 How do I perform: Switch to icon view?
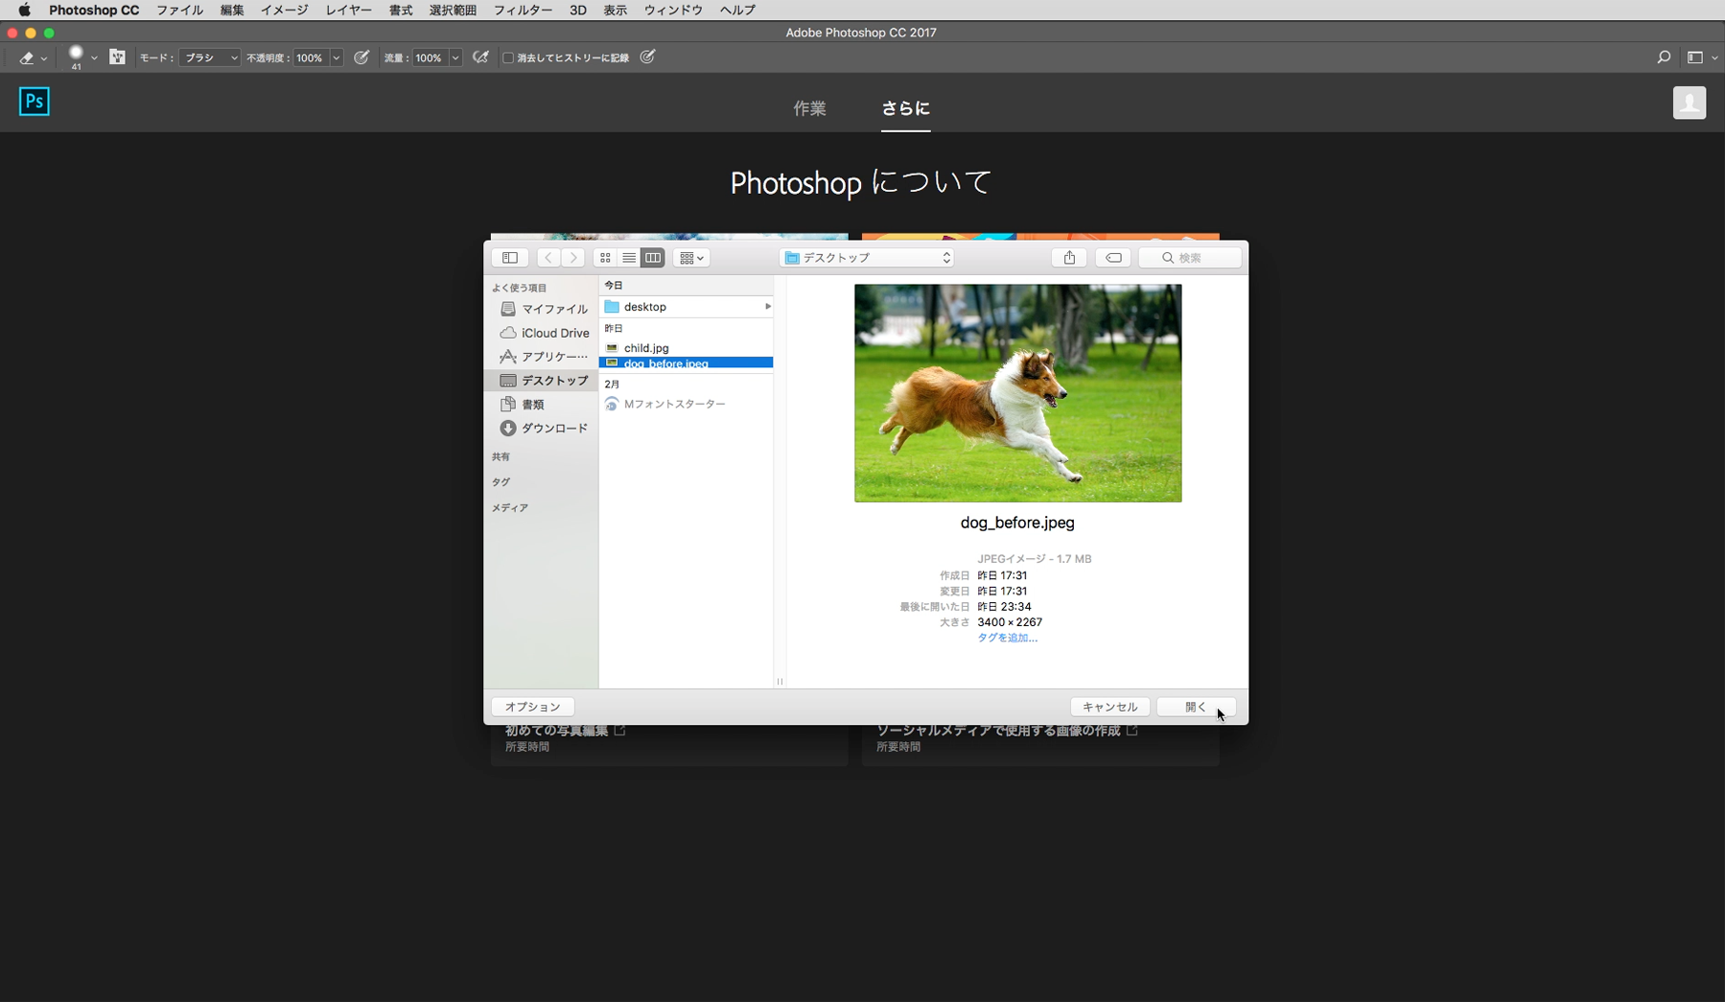point(605,258)
